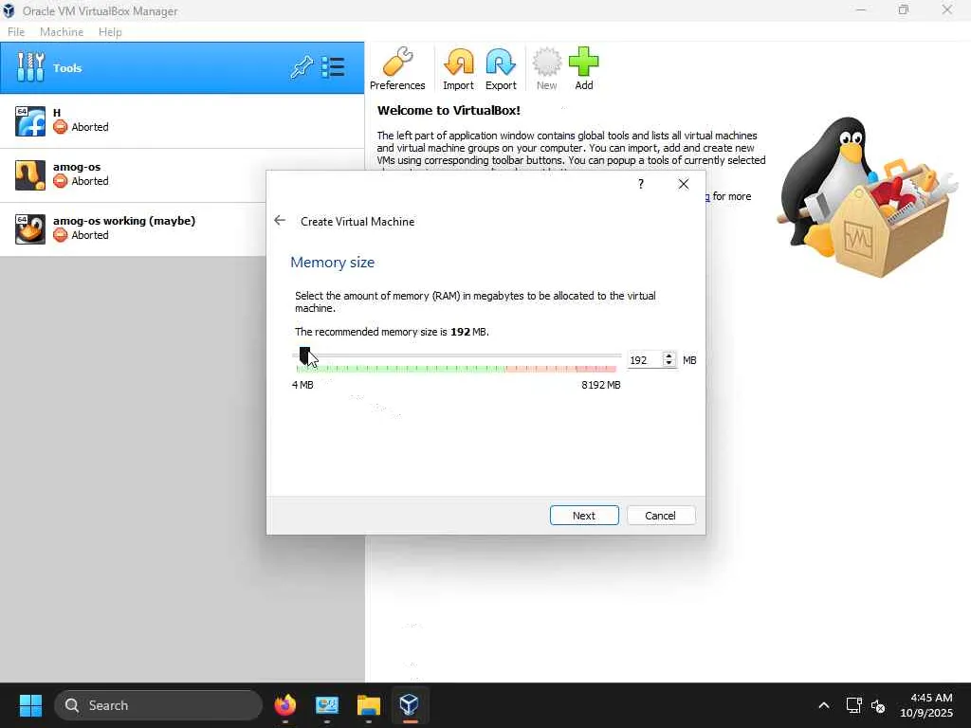Click the '8192 MB' maximum label

pyautogui.click(x=600, y=385)
